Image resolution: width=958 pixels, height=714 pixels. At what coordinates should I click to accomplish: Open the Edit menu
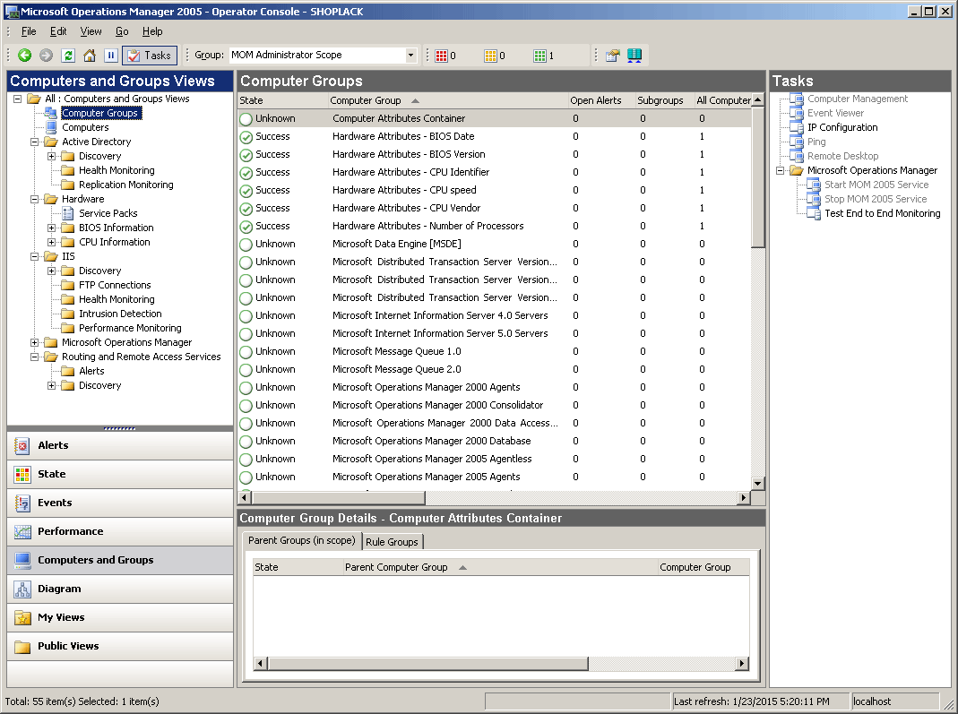58,31
